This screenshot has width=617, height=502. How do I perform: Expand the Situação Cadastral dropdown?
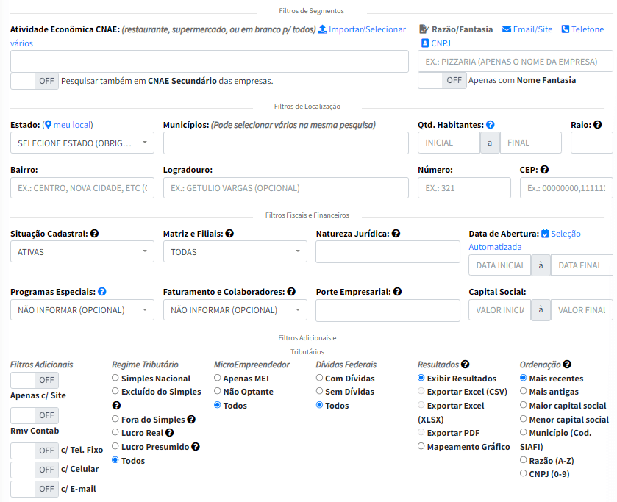[x=82, y=252]
